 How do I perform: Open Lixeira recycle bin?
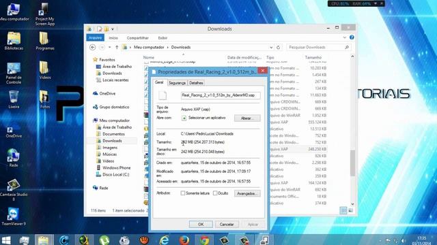14,99
